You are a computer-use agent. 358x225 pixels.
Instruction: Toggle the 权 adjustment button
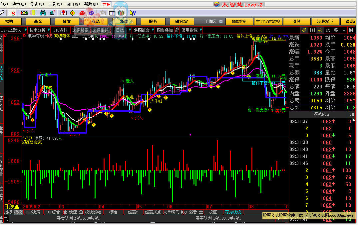pos(320,30)
